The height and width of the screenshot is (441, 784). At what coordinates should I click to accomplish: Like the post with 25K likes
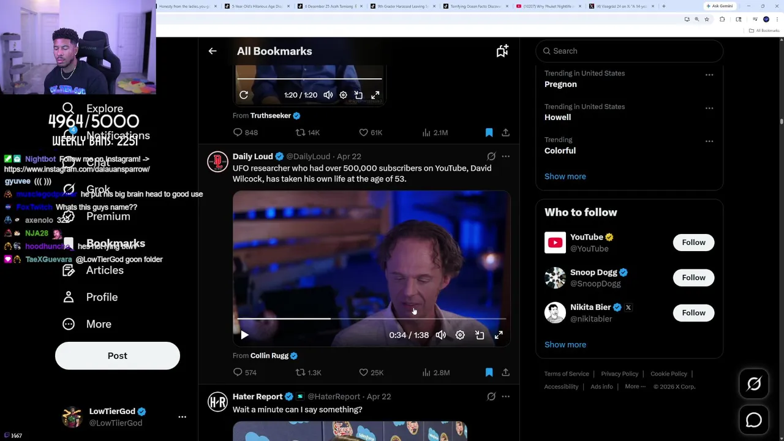pos(371,372)
